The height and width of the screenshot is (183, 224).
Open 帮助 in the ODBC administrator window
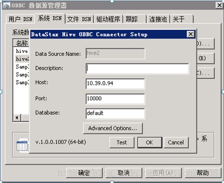[x=202, y=173]
